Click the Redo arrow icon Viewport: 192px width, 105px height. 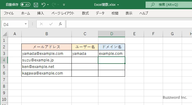pyautogui.click(x=54, y=5)
